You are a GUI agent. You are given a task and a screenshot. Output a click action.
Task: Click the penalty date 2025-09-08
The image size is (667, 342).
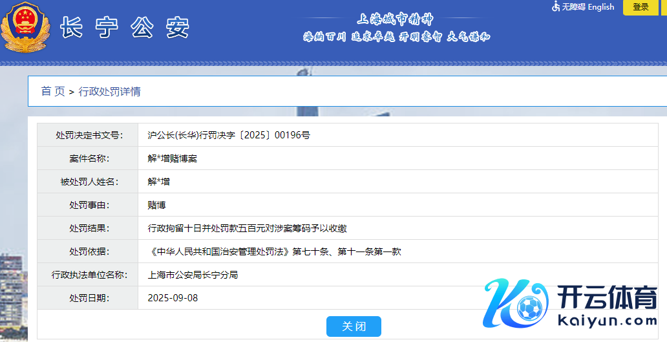point(173,298)
